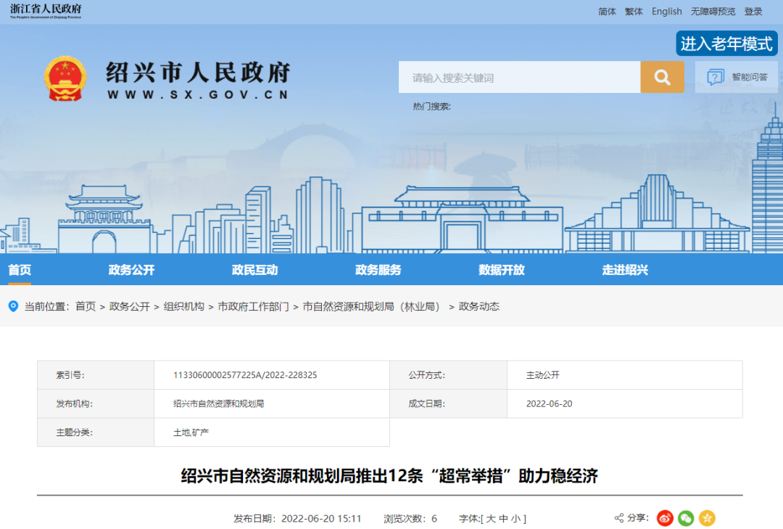Open the 数据开放 navigation item
The height and width of the screenshot is (529, 783).
coord(501,270)
